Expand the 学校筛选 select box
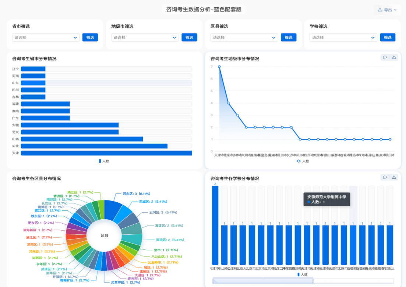The height and width of the screenshot is (287, 406). (x=343, y=38)
